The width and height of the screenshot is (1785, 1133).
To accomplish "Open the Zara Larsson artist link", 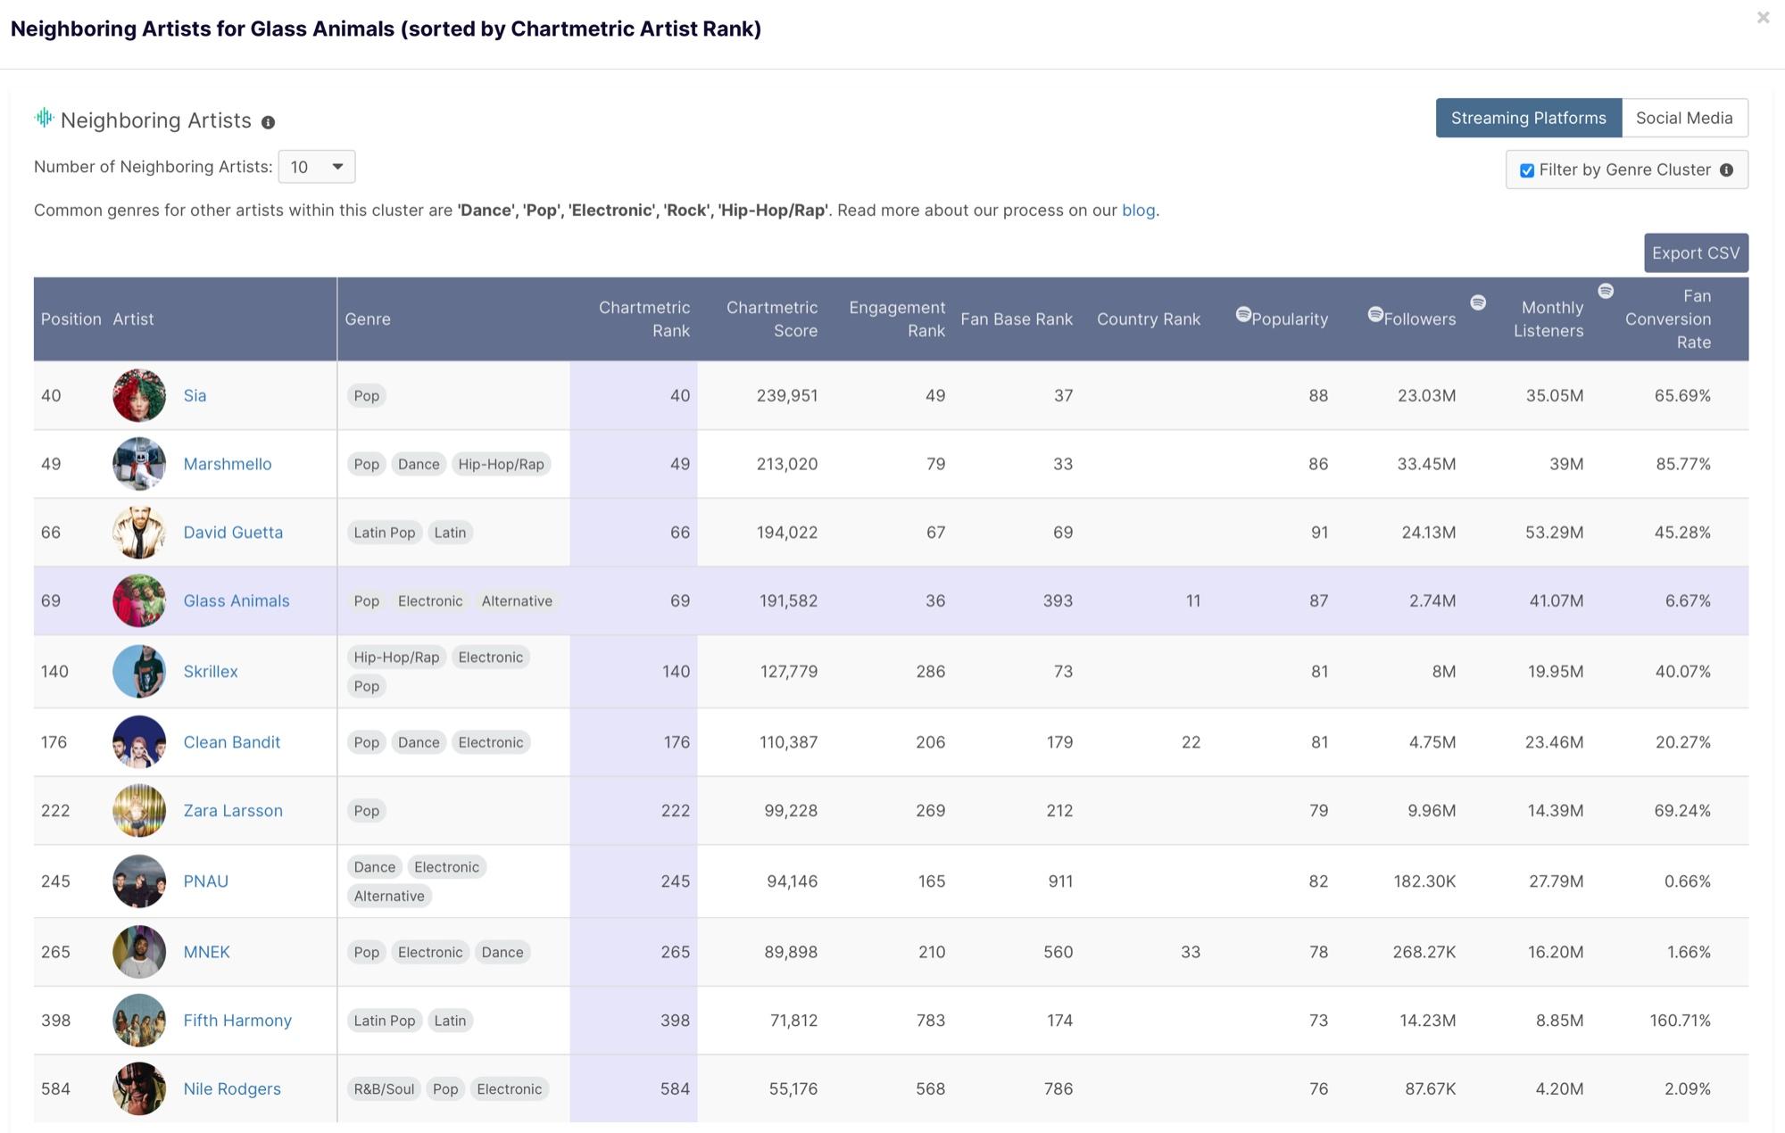I will click(x=233, y=811).
